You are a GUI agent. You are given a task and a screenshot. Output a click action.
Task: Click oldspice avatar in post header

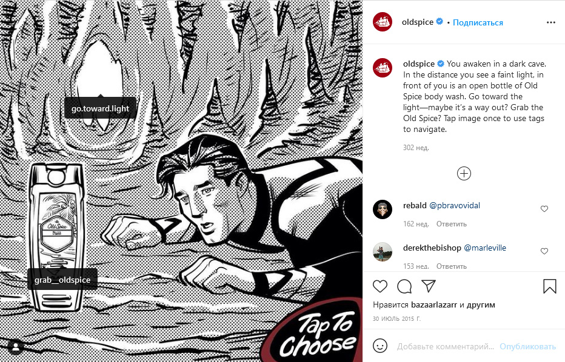click(x=383, y=22)
